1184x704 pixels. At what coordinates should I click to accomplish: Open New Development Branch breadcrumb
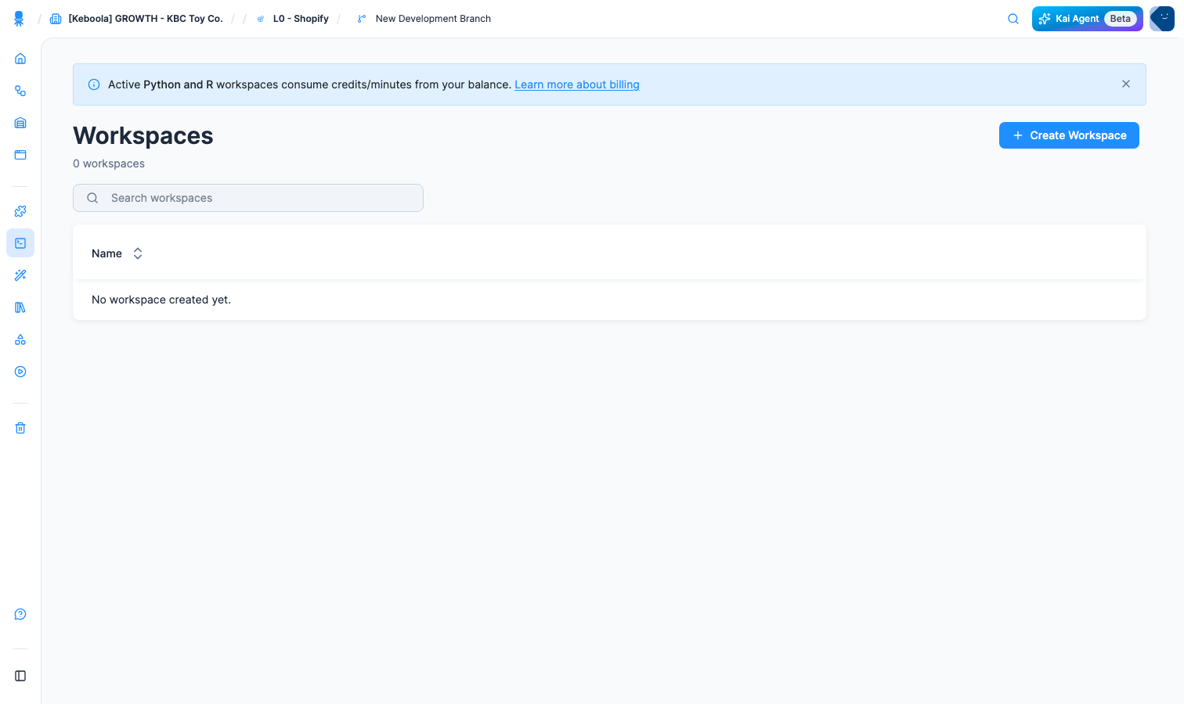pyautogui.click(x=424, y=19)
